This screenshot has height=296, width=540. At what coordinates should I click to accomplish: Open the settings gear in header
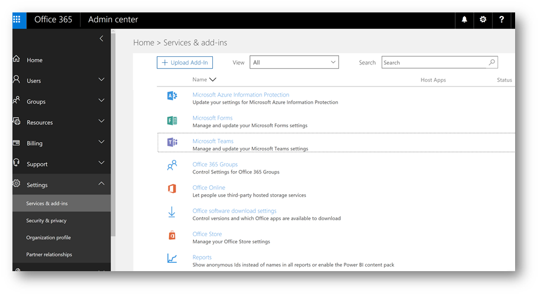(x=483, y=20)
